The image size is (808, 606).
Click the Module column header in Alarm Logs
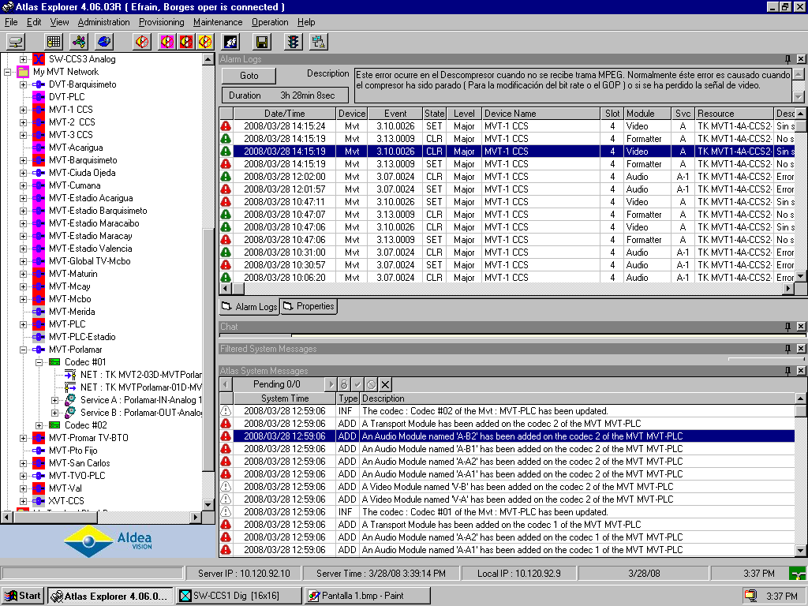pos(648,114)
